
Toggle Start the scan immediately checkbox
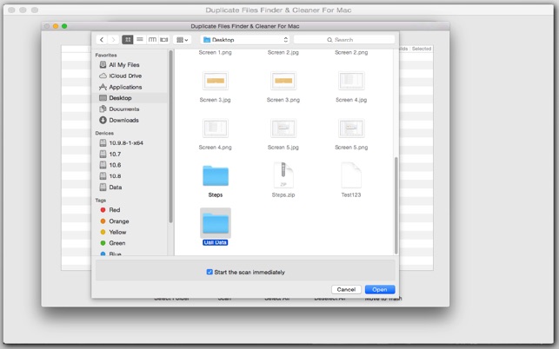point(210,272)
